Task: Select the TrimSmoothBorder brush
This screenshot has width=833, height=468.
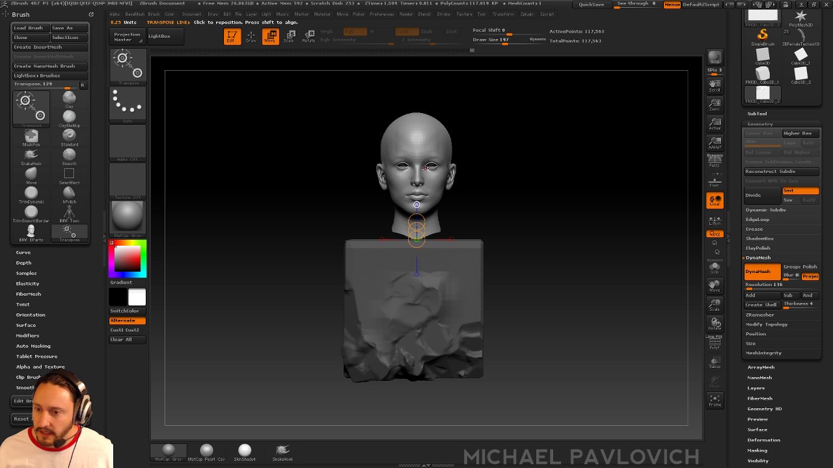Action: (x=31, y=213)
